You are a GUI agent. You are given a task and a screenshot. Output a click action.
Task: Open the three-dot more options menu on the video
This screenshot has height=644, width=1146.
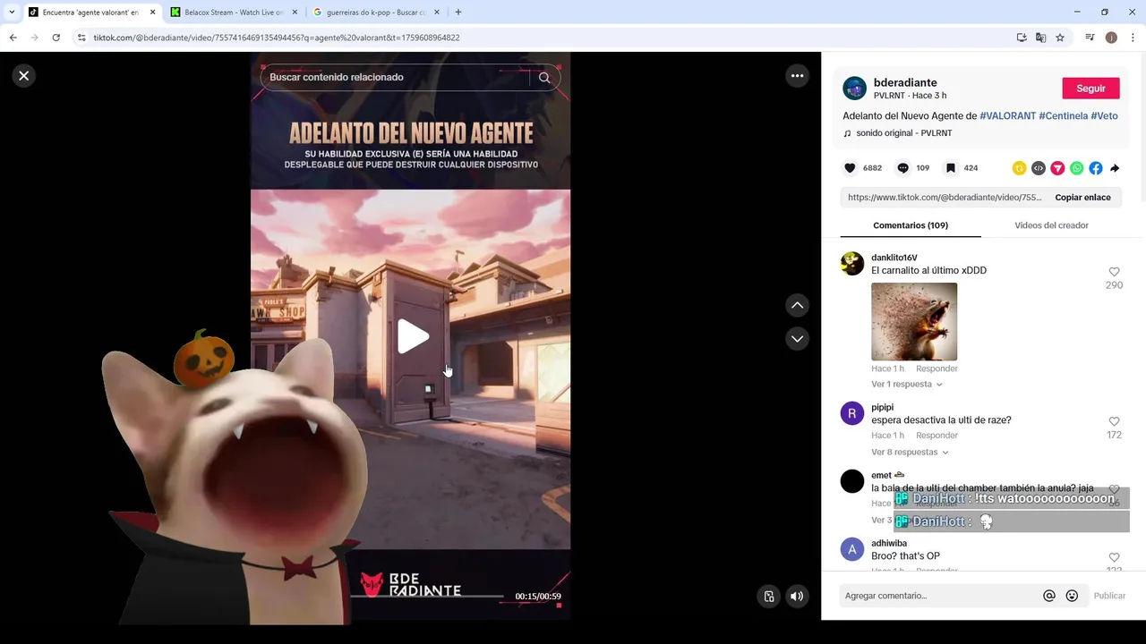(797, 76)
